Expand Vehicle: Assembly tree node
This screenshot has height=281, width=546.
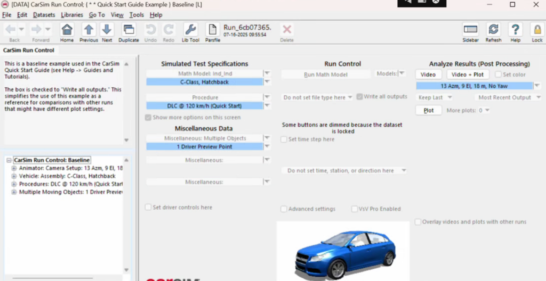coord(14,176)
